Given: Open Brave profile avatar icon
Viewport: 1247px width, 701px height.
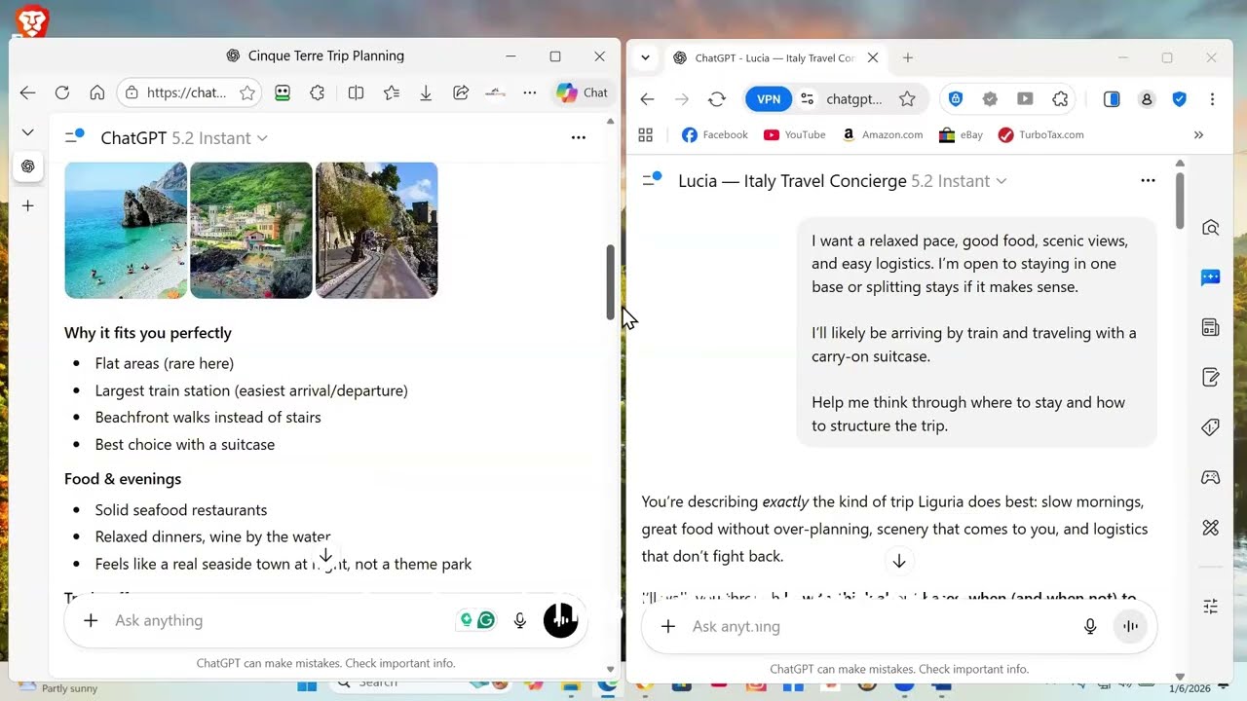Looking at the screenshot, I should (1147, 99).
